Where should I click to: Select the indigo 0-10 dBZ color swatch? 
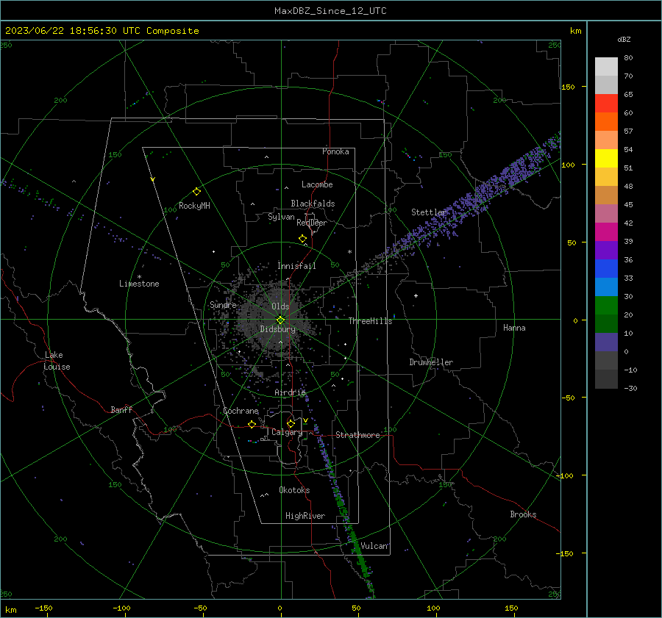606,342
